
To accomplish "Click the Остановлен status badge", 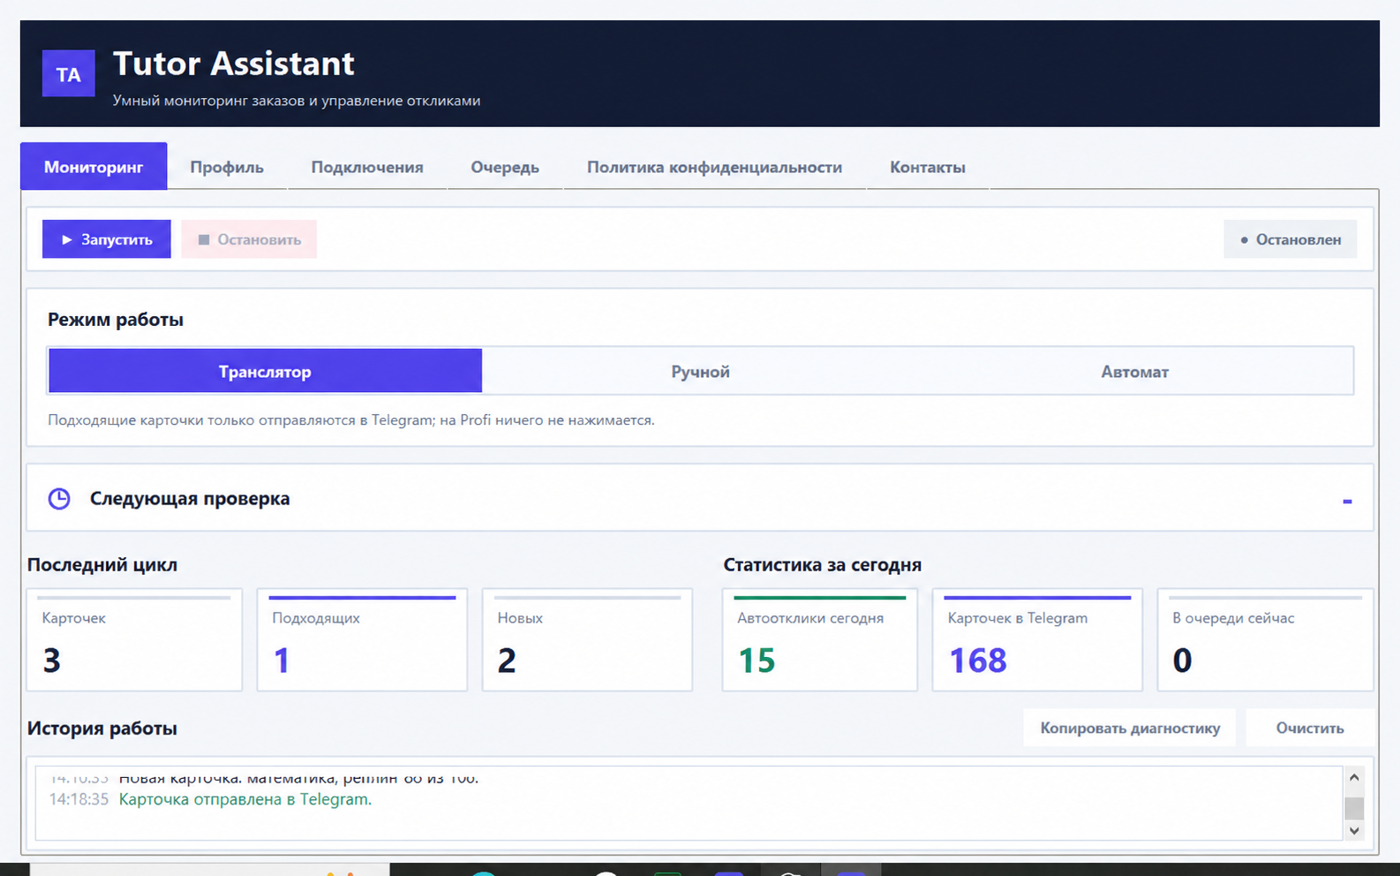I will click(x=1290, y=239).
